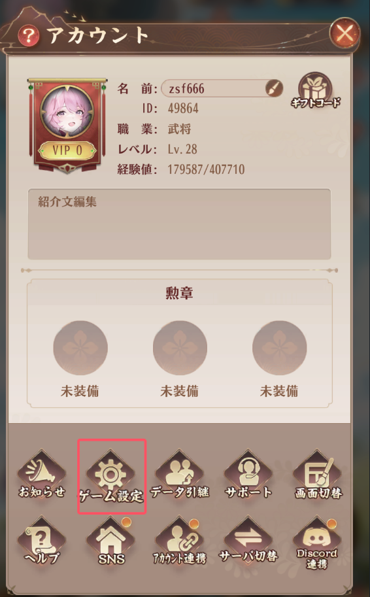Open the ヘルプ help scroll icon
370x597 pixels.
pos(42,541)
